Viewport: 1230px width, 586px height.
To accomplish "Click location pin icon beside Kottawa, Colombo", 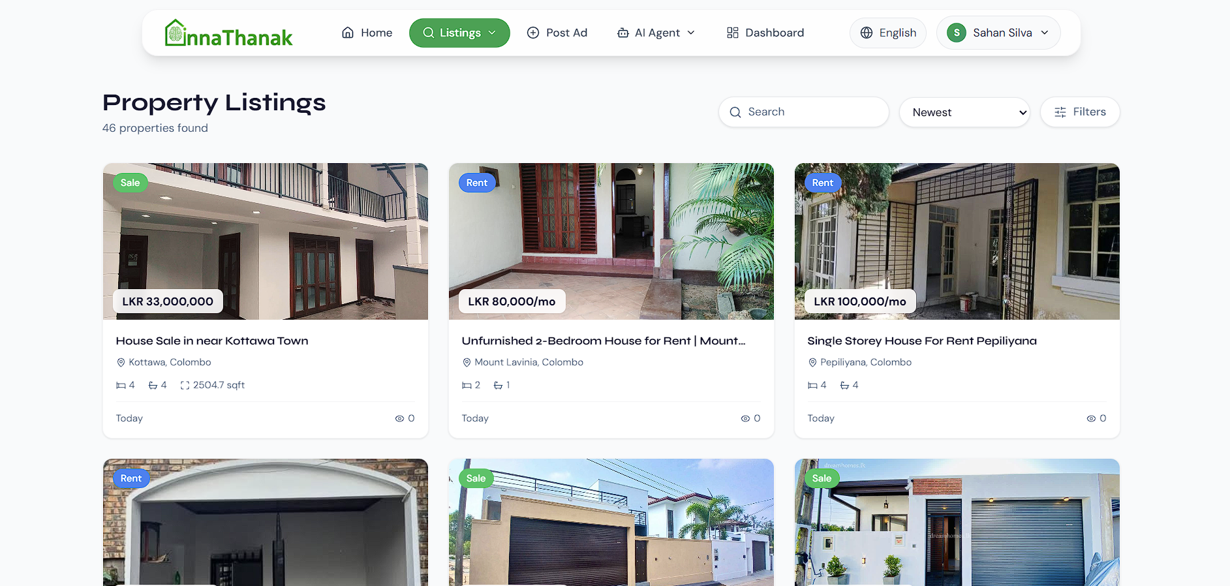I will pos(121,362).
